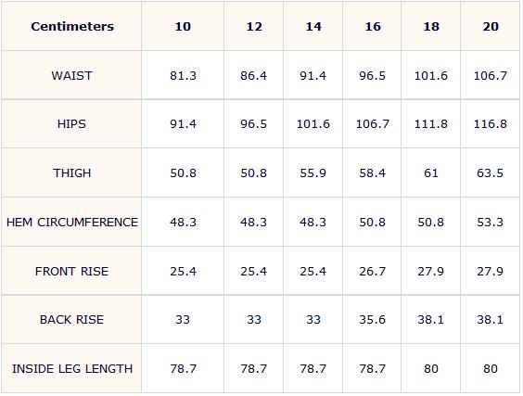Select the size 20 column header
The height and width of the screenshot is (396, 523).
click(x=491, y=26)
